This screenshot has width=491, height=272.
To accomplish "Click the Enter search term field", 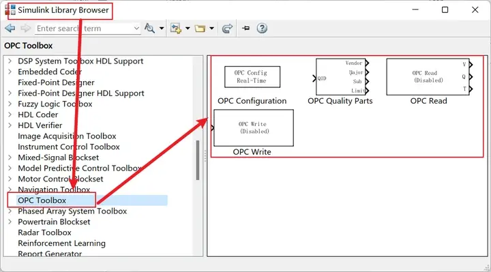I will (85, 29).
